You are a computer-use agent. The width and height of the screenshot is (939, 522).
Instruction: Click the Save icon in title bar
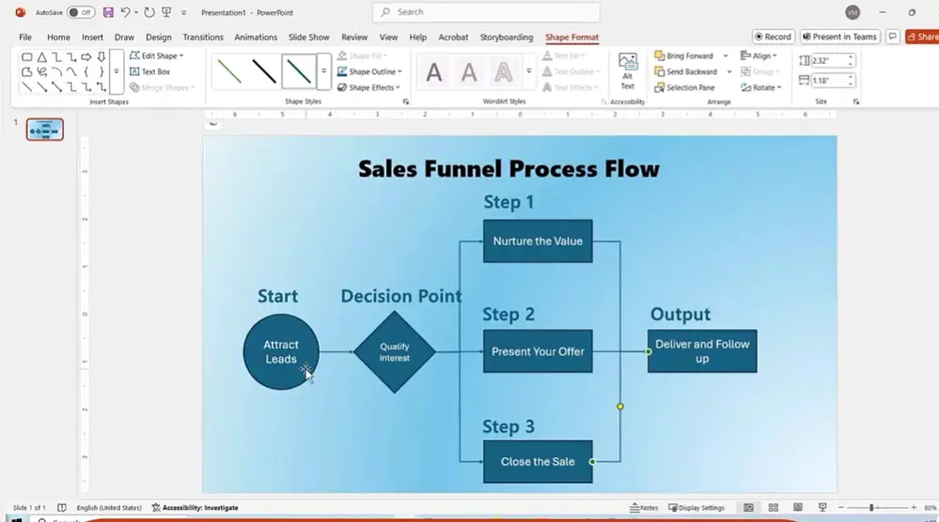click(108, 12)
